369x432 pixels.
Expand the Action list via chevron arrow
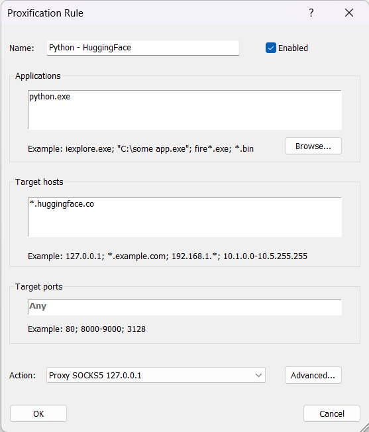pyautogui.click(x=258, y=375)
